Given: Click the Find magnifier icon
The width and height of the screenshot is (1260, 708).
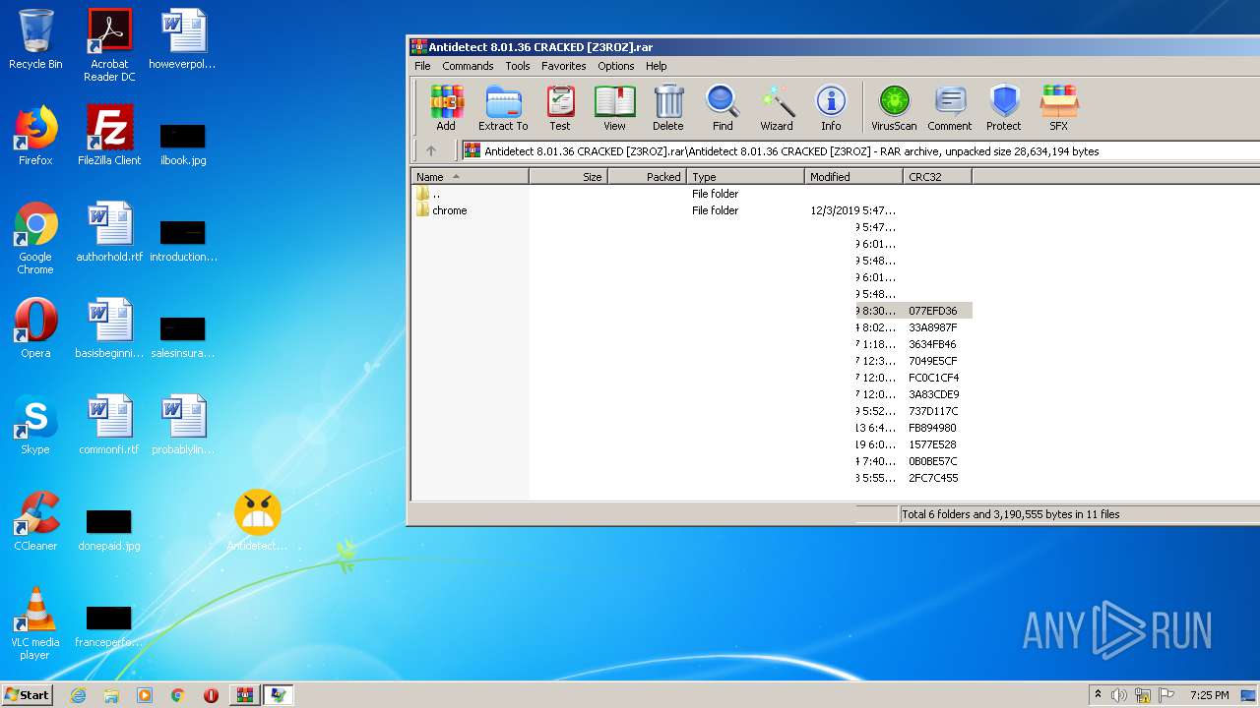Looking at the screenshot, I should pos(723,107).
